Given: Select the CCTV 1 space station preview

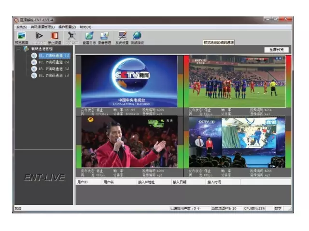Looking at the screenshot, I should (x=237, y=142).
